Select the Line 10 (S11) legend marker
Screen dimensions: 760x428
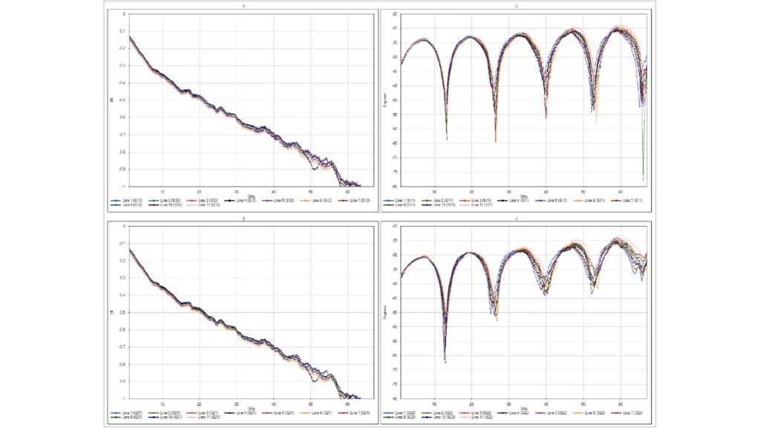pyautogui.click(x=426, y=204)
